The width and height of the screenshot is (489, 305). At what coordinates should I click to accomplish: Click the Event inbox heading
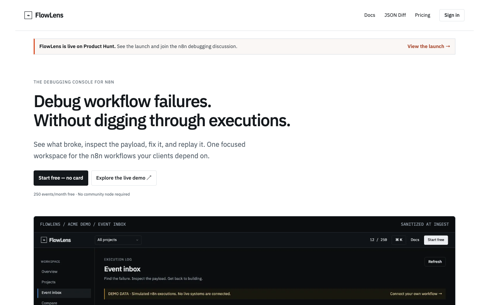122,269
